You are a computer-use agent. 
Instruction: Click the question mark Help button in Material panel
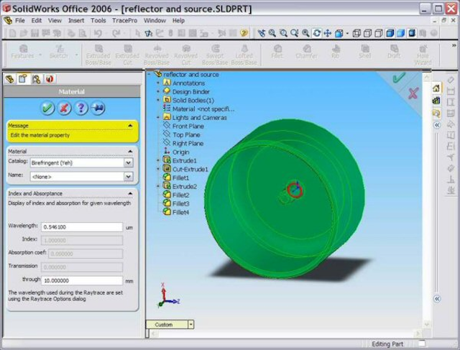pos(81,109)
